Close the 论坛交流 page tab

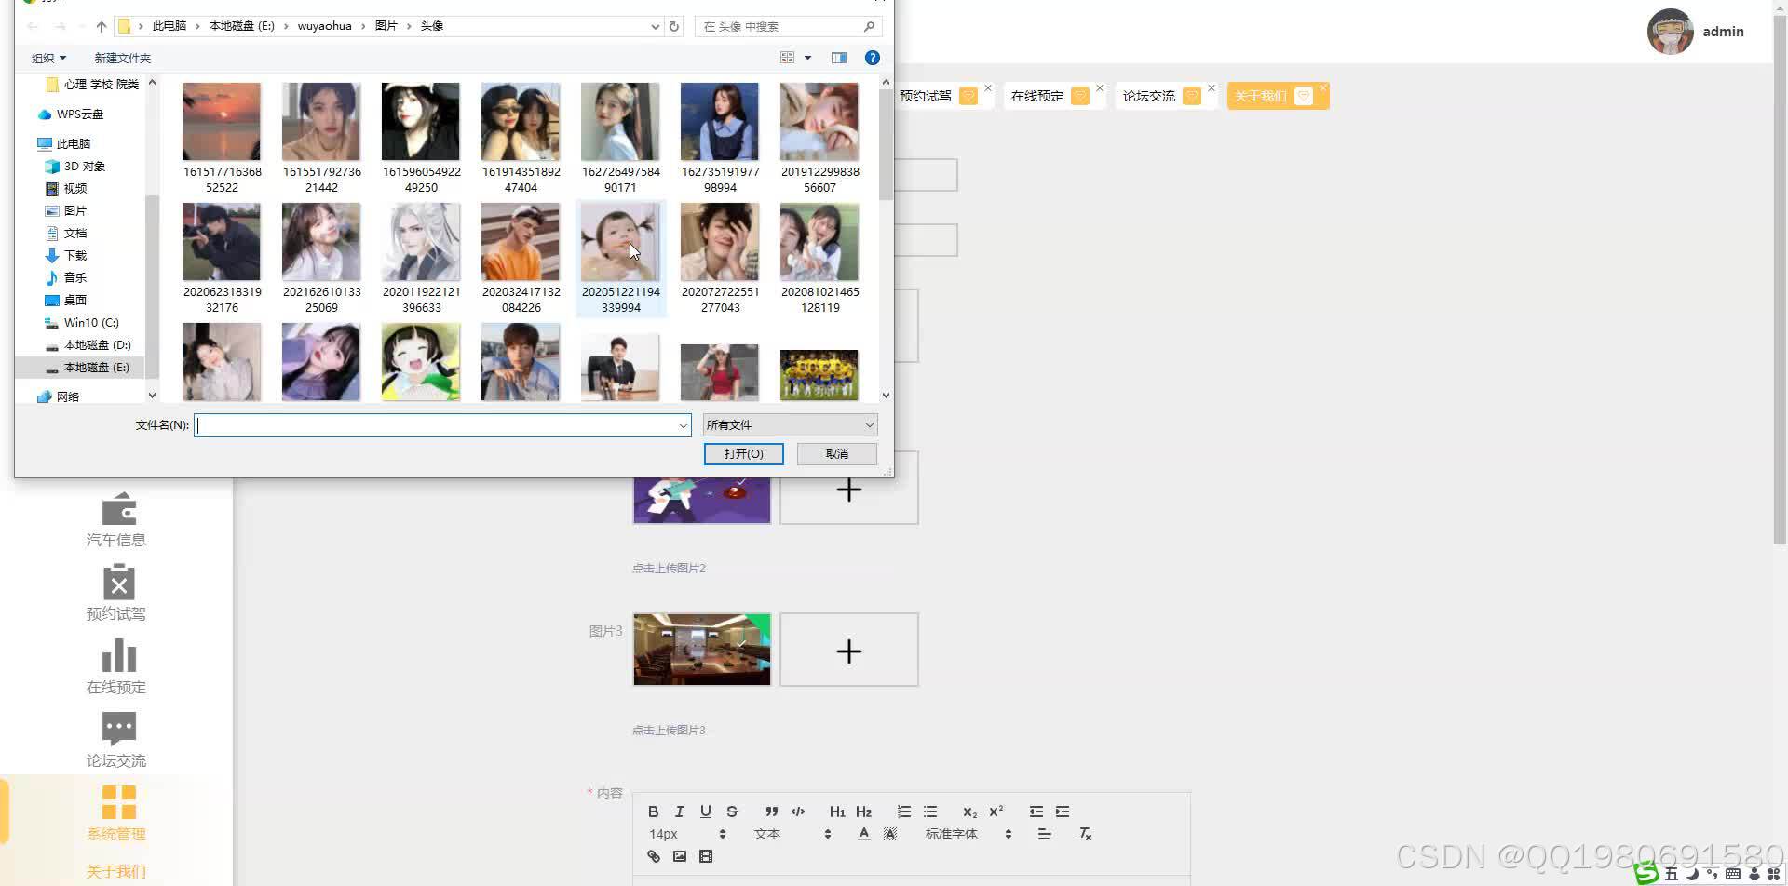point(1211,88)
